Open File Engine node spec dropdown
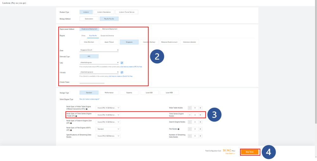Screen dimensions: 317x161 pyautogui.click(x=108, y=129)
